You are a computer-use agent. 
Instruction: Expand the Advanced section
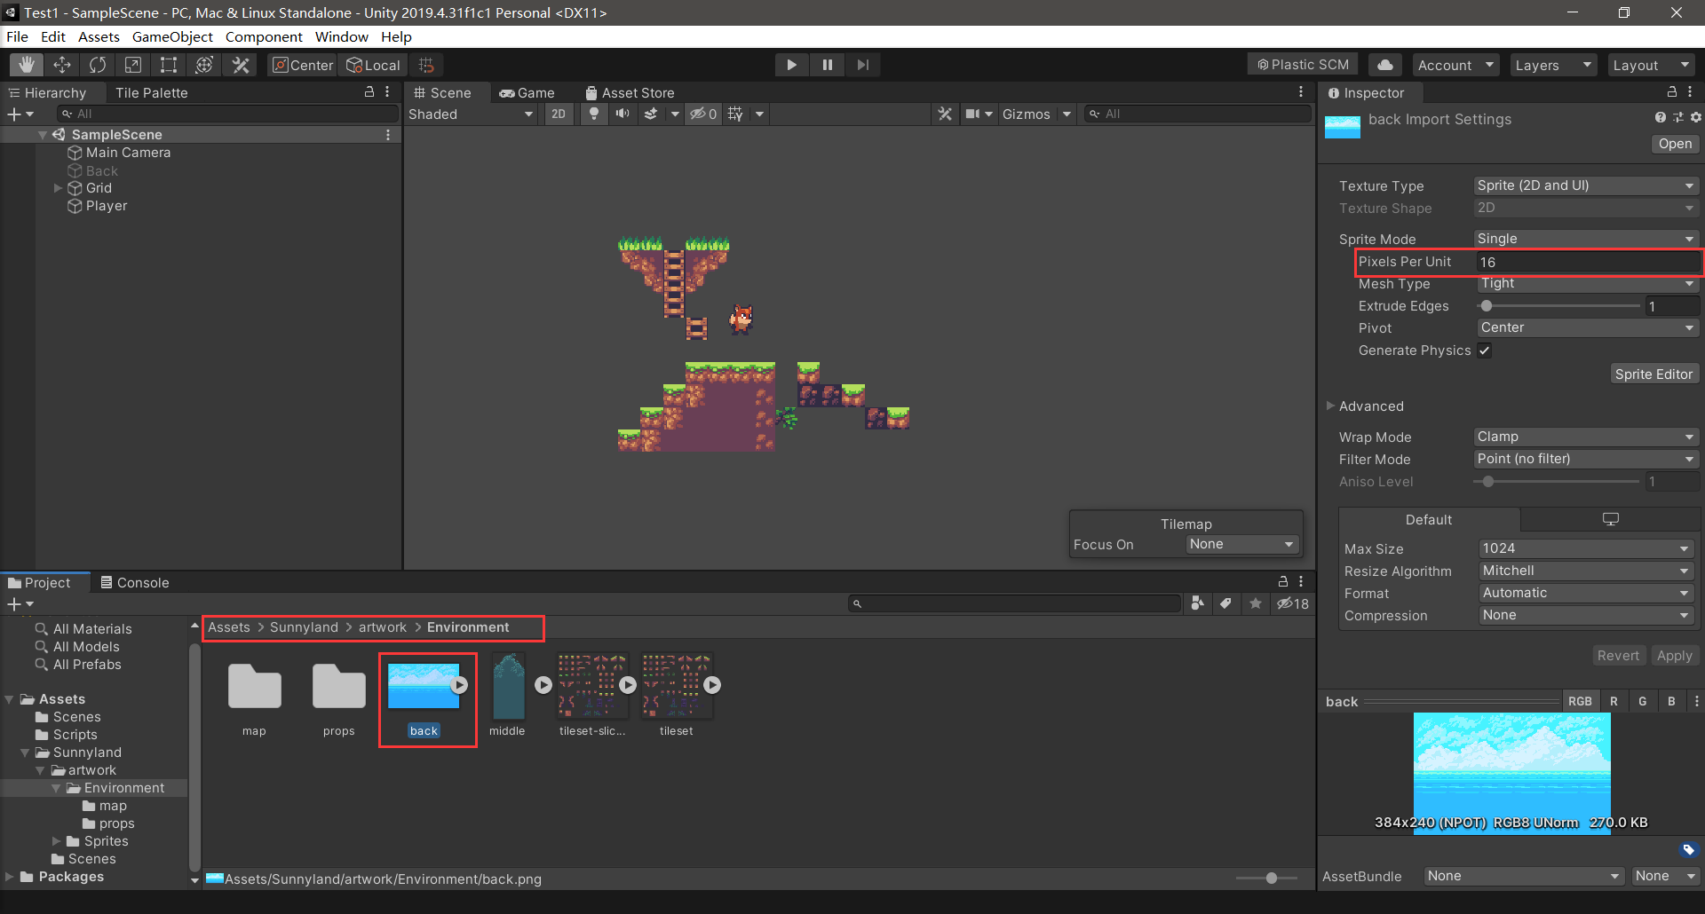(x=1330, y=406)
